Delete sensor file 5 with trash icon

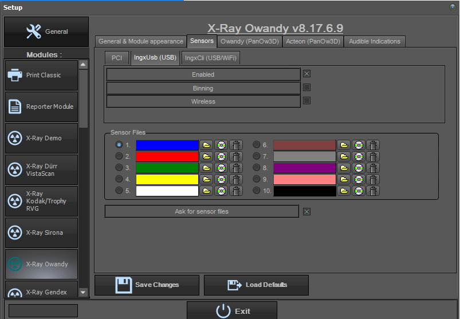(236, 191)
